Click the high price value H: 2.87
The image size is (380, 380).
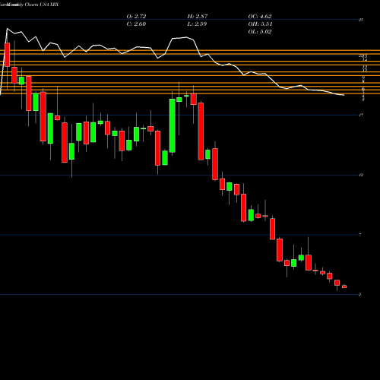pyautogui.click(x=198, y=17)
